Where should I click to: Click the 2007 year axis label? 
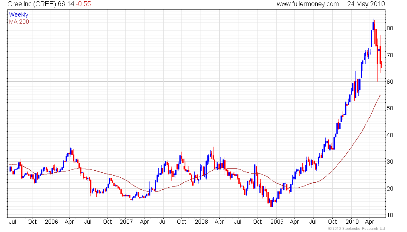126,222
